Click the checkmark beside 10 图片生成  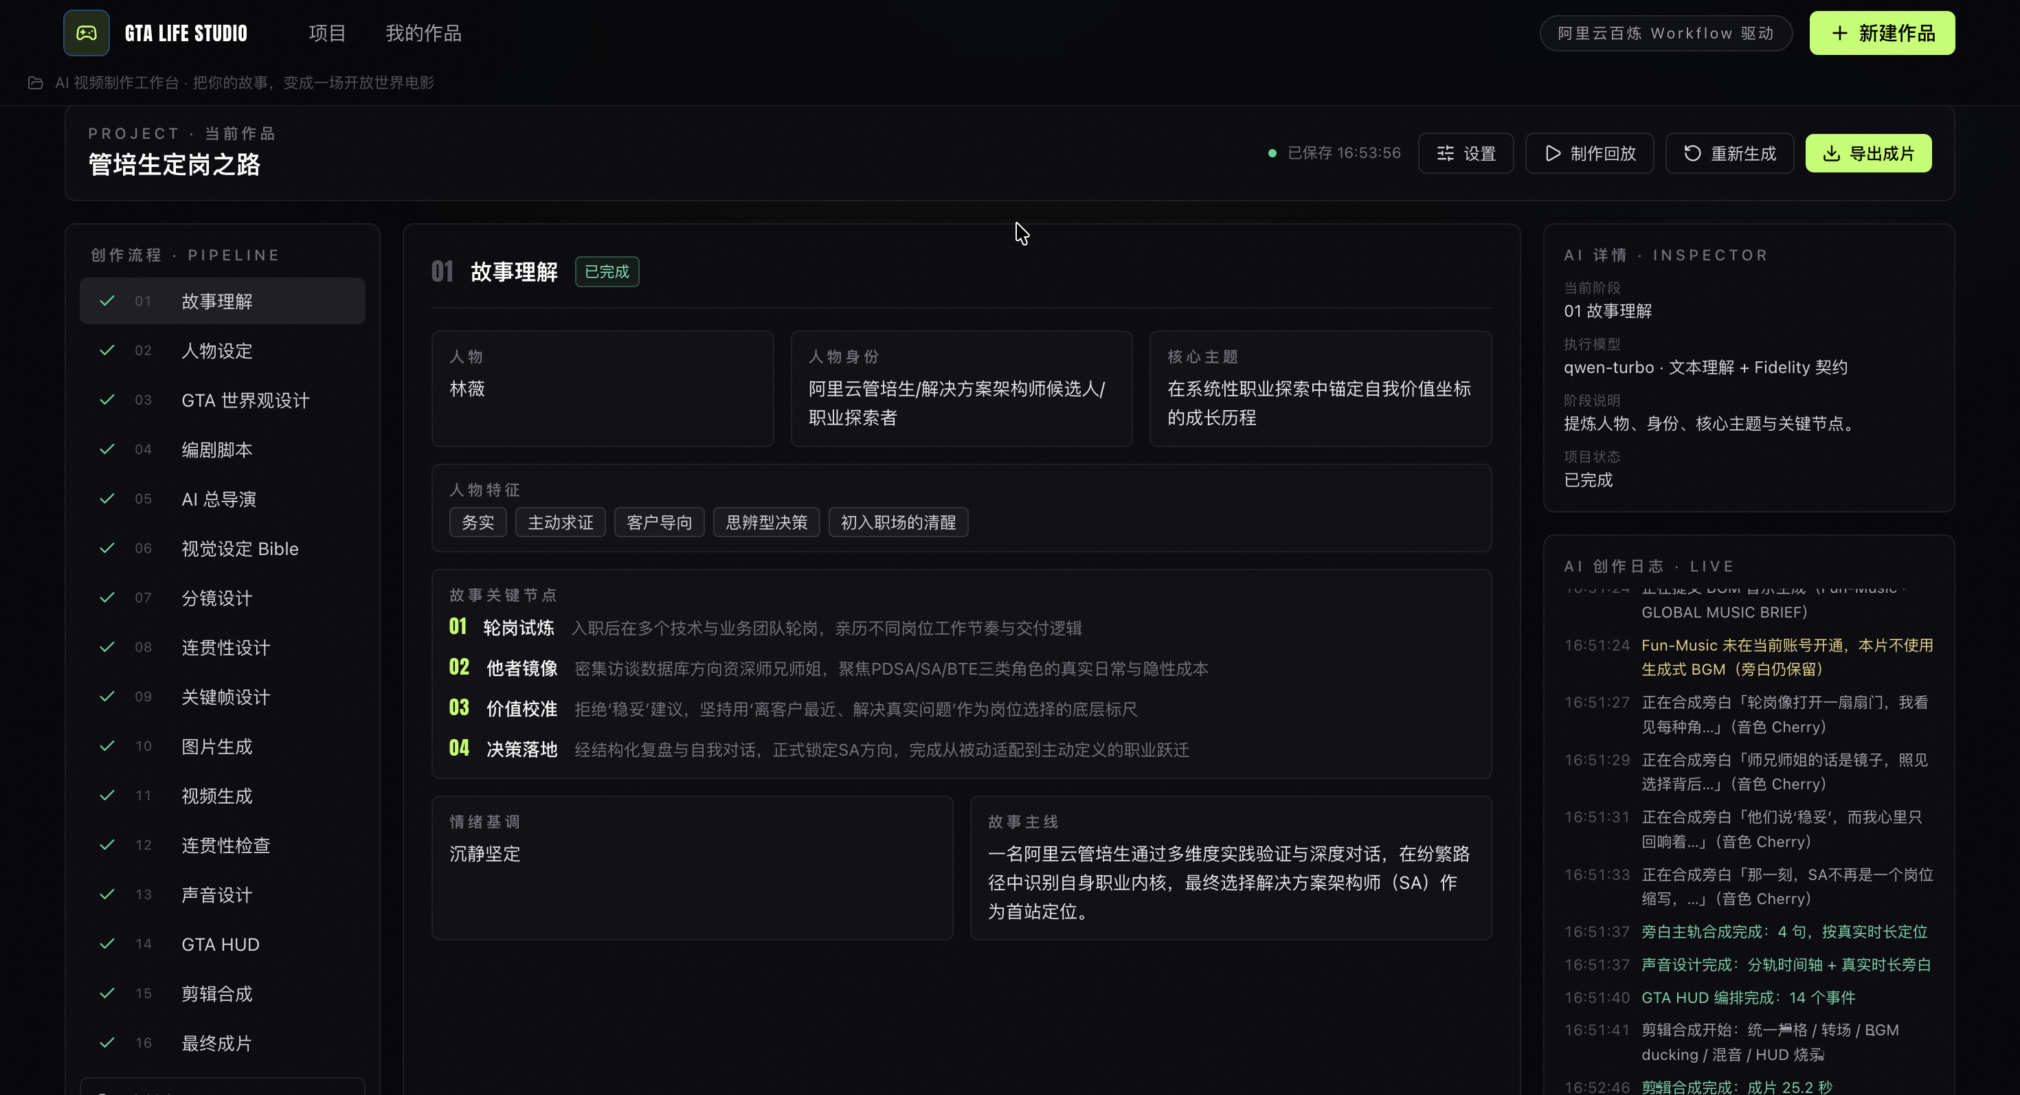(107, 745)
